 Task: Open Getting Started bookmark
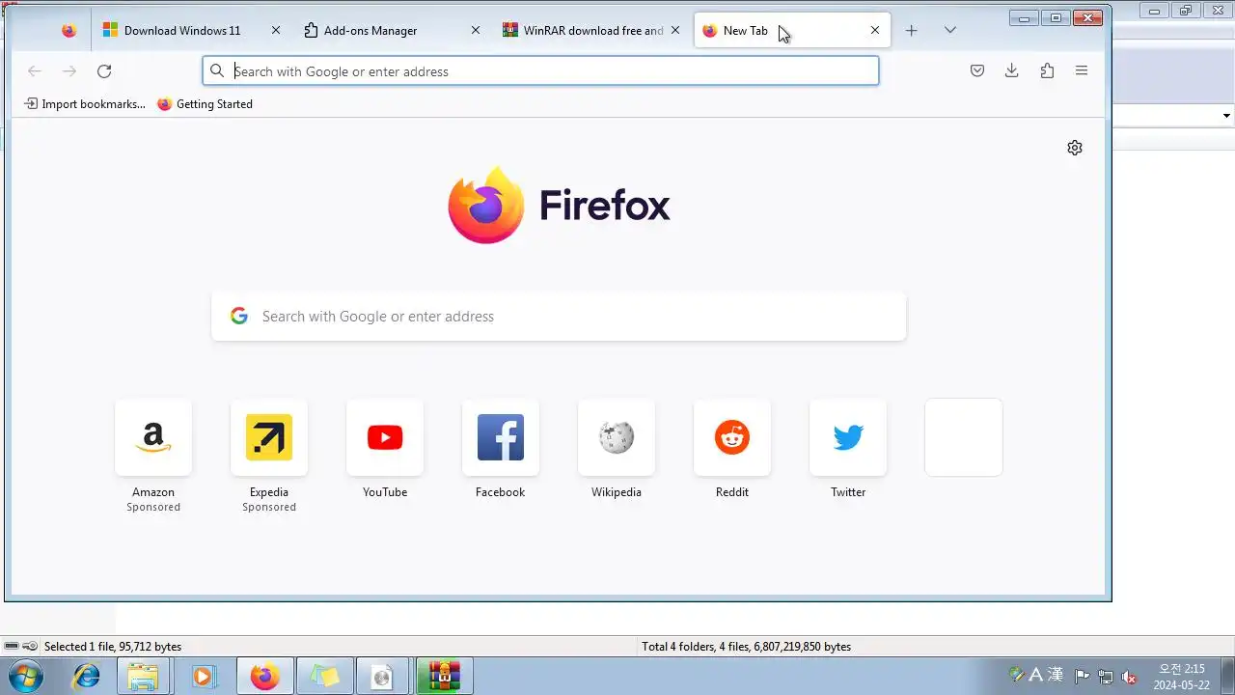205,104
